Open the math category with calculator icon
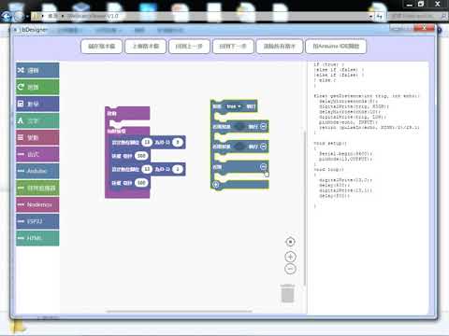Viewport: 449px width, 336px height. coord(37,104)
